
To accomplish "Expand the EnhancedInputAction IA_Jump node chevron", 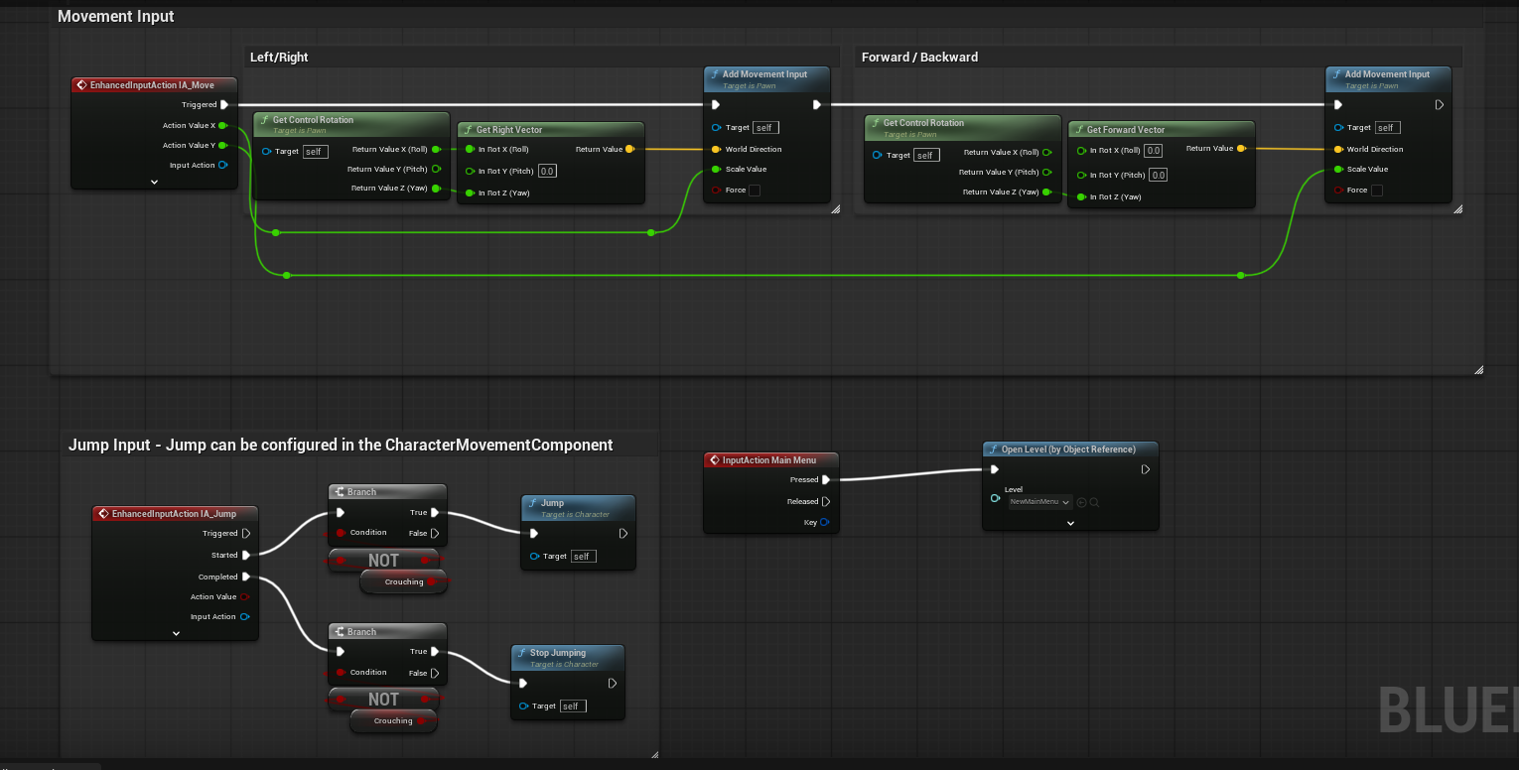I will point(176,633).
